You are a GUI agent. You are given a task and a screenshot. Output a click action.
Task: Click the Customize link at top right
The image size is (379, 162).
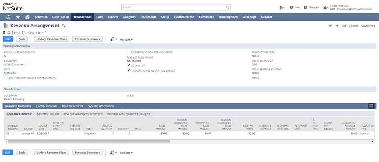click(x=368, y=26)
